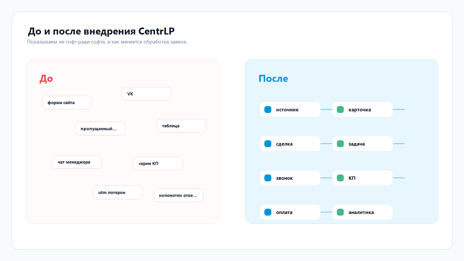Screen dimensions: 464x261
Task: Click the green square icon beside аналитика
Action: coord(340,212)
